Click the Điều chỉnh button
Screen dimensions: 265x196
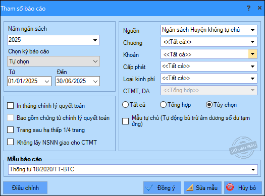point(25,188)
